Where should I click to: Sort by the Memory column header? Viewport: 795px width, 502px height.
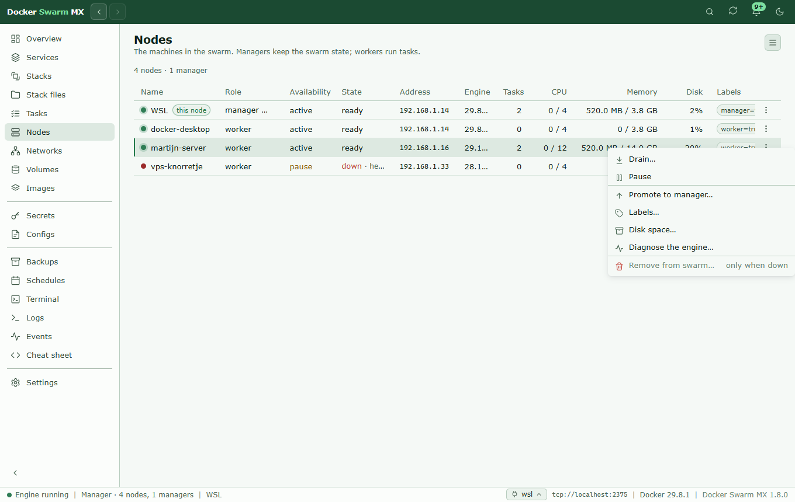[x=642, y=92]
